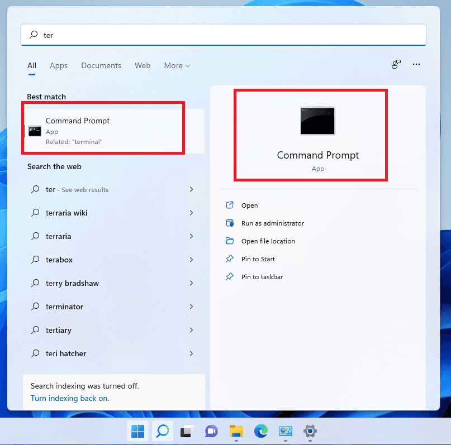451x445 pixels.
Task: Switch to the Documents tab
Action: (x=101, y=65)
